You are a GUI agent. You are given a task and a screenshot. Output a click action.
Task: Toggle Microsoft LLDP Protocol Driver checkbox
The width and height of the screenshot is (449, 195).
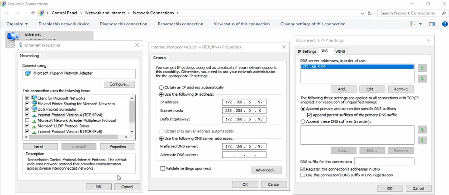[x=27, y=126]
